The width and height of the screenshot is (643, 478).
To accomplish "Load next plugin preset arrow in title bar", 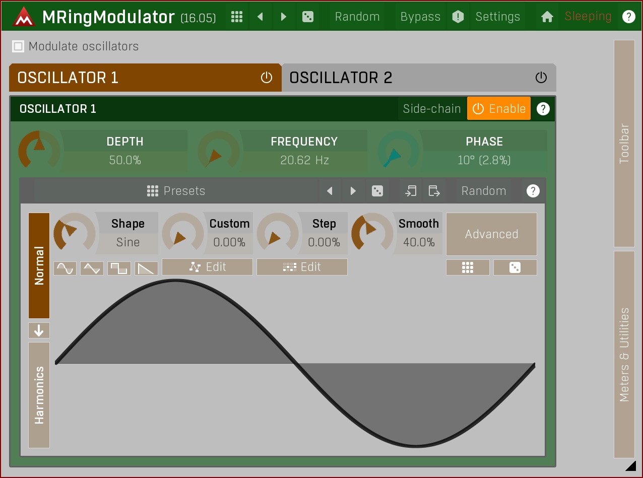I will coord(283,17).
